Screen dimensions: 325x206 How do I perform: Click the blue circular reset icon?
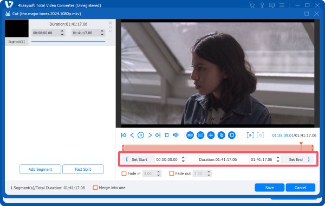(232, 136)
